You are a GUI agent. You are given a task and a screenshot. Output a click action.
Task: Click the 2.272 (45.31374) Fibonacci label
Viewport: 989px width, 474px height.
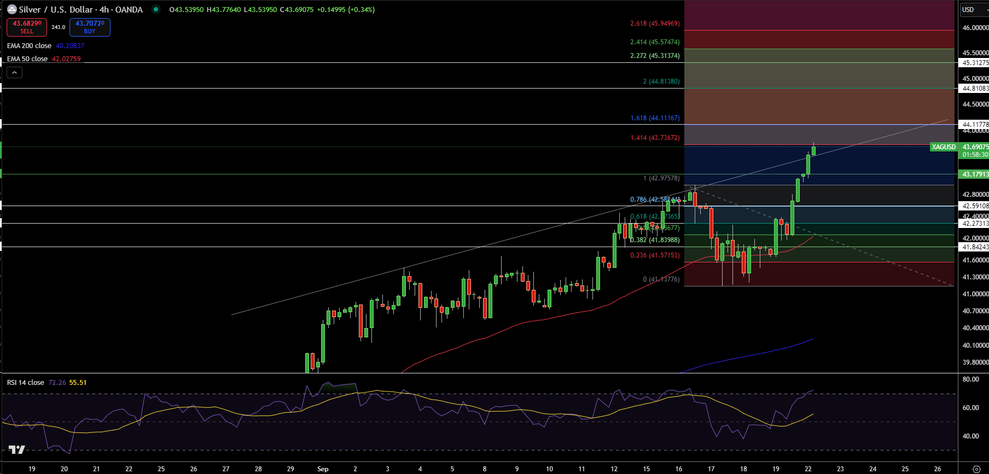coord(655,56)
